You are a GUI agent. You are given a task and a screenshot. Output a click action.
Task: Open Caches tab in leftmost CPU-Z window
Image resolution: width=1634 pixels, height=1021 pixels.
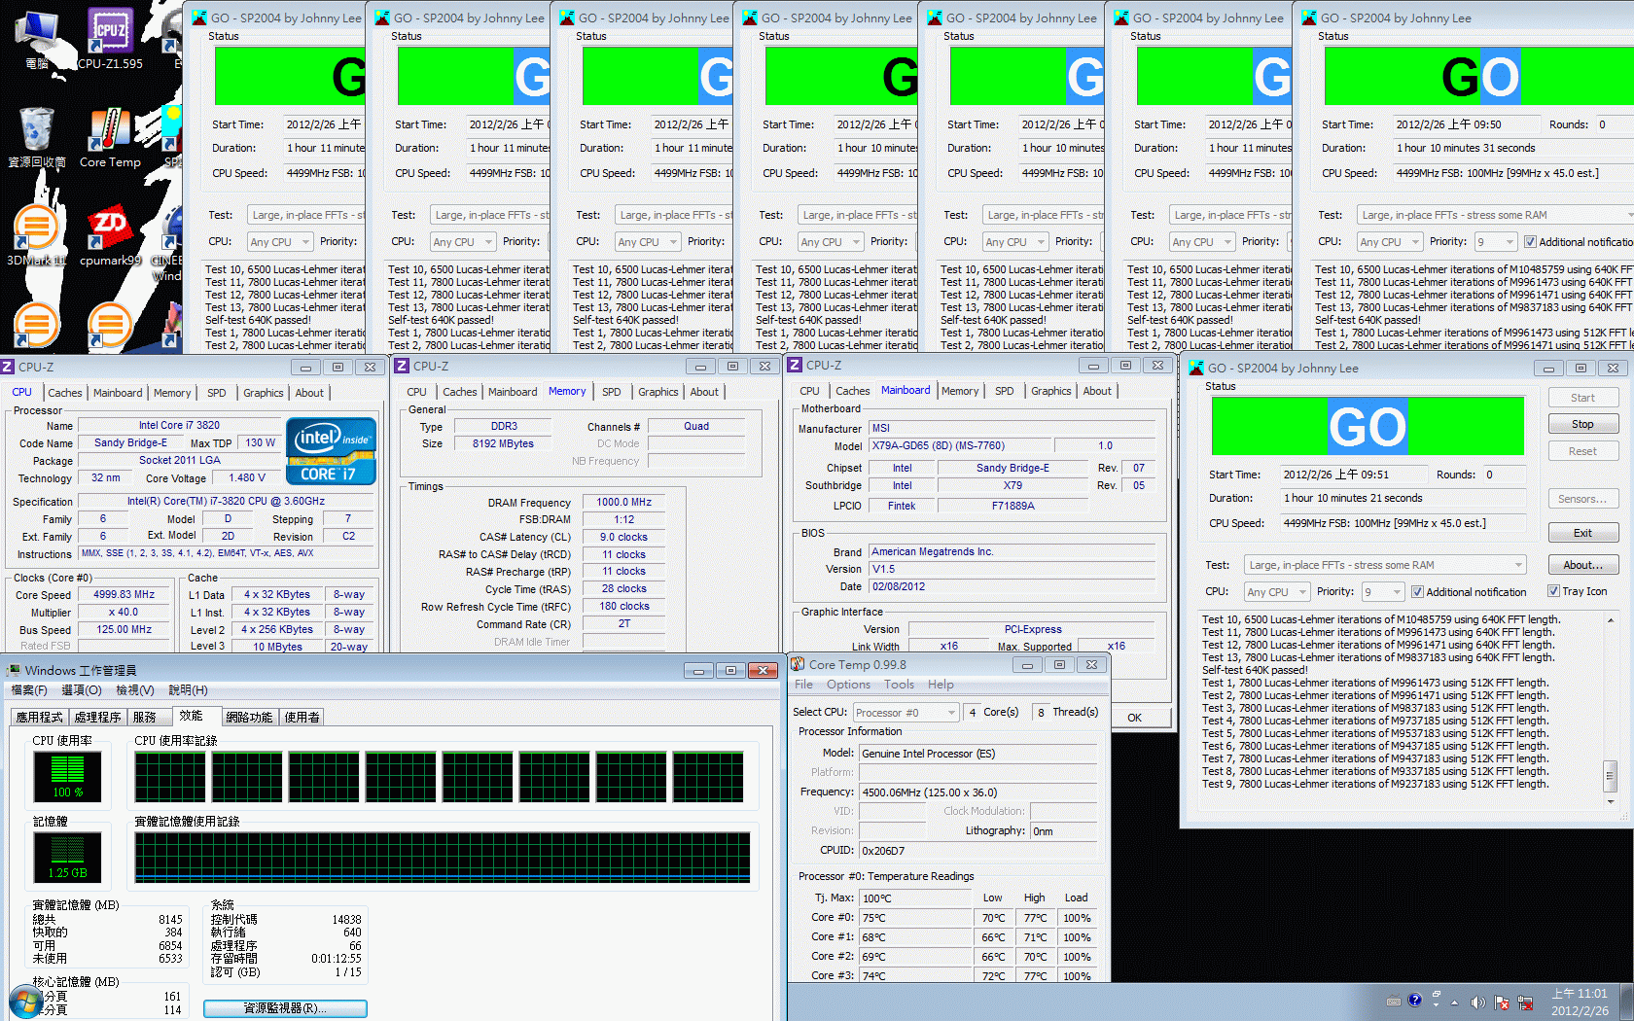click(x=65, y=393)
